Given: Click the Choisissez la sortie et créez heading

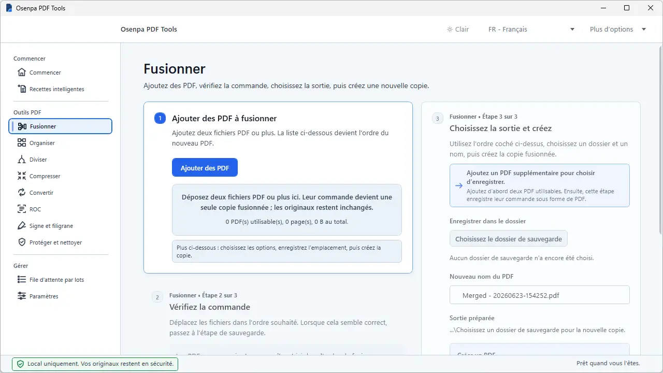Looking at the screenshot, I should [x=500, y=128].
